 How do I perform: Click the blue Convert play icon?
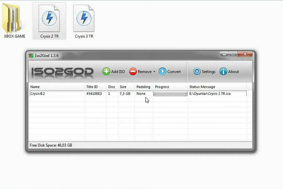tap(162, 71)
